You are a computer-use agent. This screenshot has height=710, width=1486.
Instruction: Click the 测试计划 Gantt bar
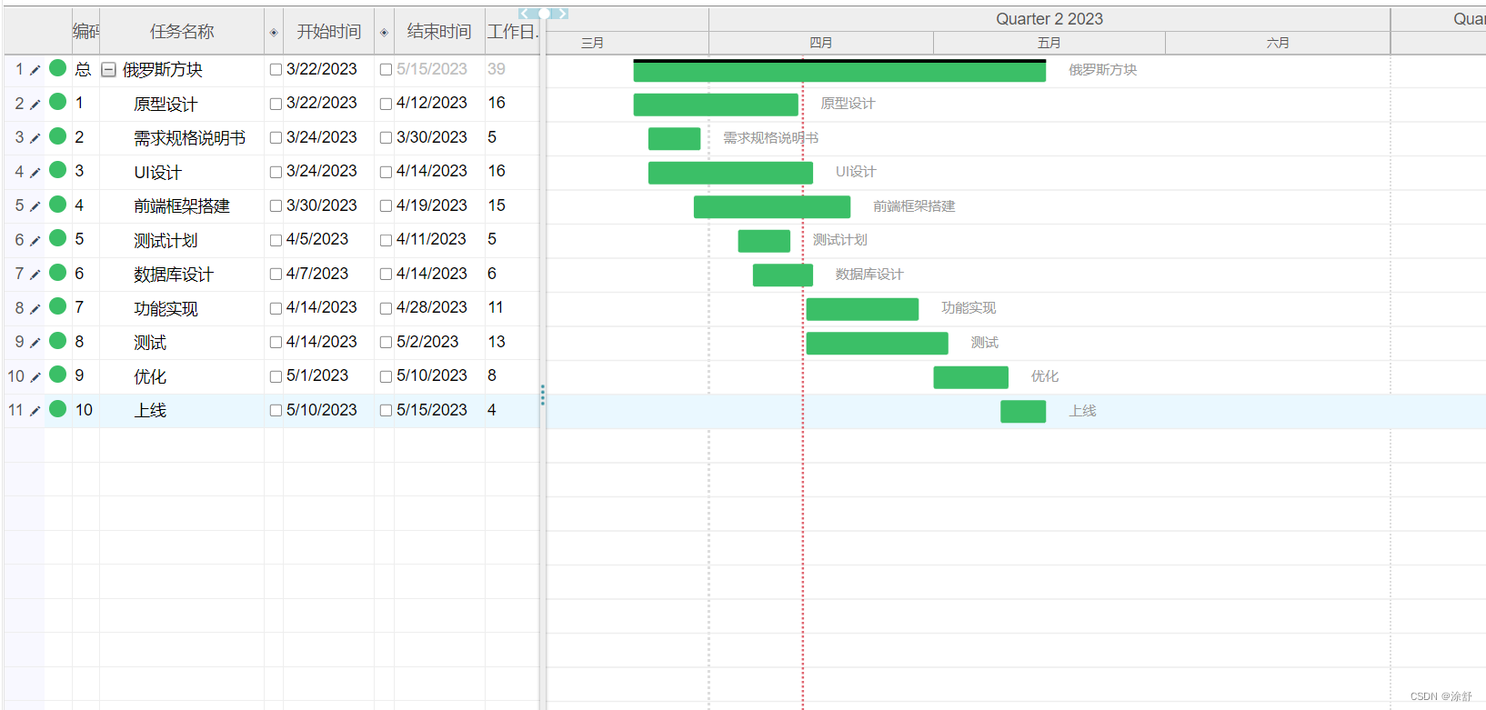pyautogui.click(x=764, y=241)
